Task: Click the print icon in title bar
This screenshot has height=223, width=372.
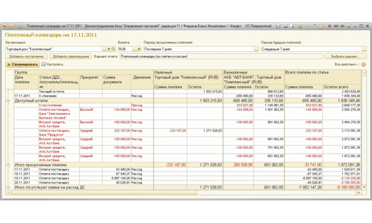Action: pyautogui.click(x=285, y=26)
